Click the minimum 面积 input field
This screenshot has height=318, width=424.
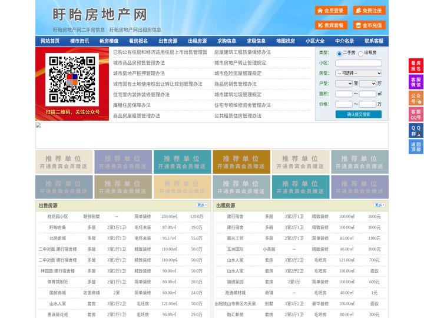click(344, 94)
